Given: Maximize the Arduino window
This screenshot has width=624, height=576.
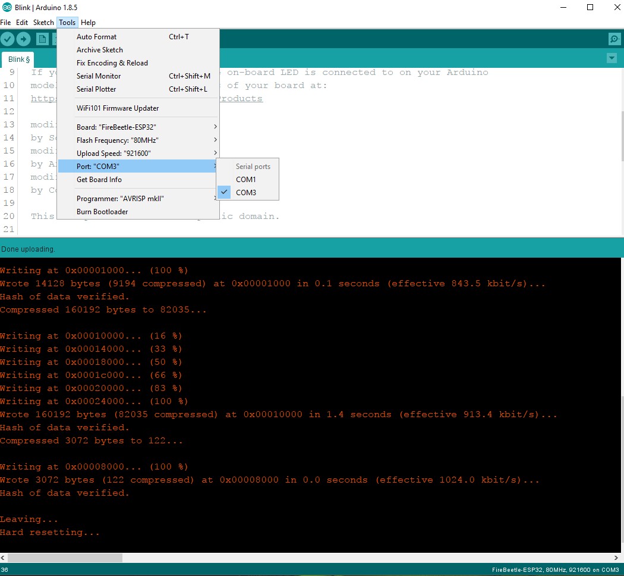Looking at the screenshot, I should pyautogui.click(x=590, y=7).
